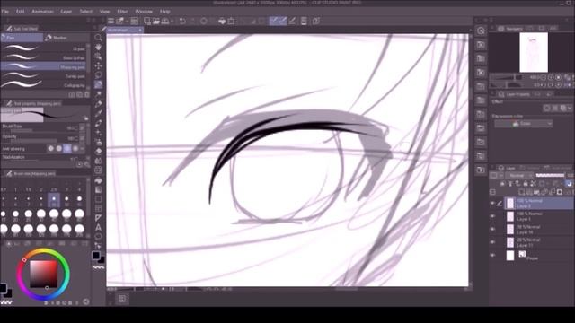This screenshot has height=323, width=575.
Task: Open the Opacity dynamics button
Action: tap(82, 138)
